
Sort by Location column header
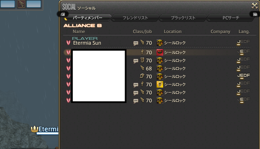click(x=172, y=31)
